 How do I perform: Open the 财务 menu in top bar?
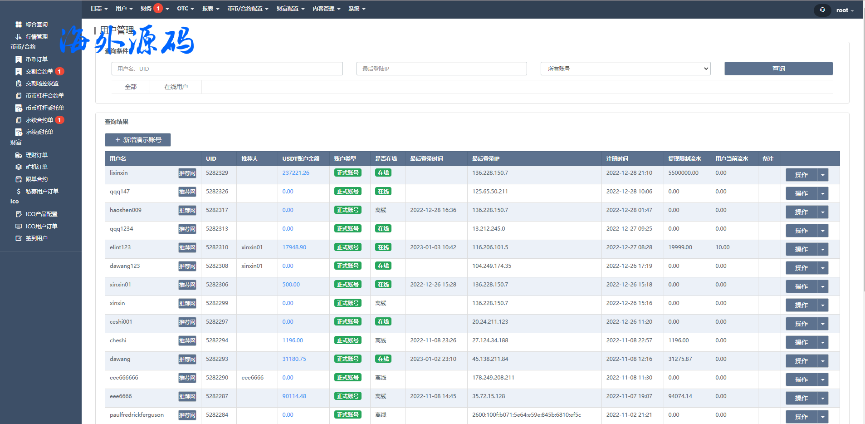(146, 9)
